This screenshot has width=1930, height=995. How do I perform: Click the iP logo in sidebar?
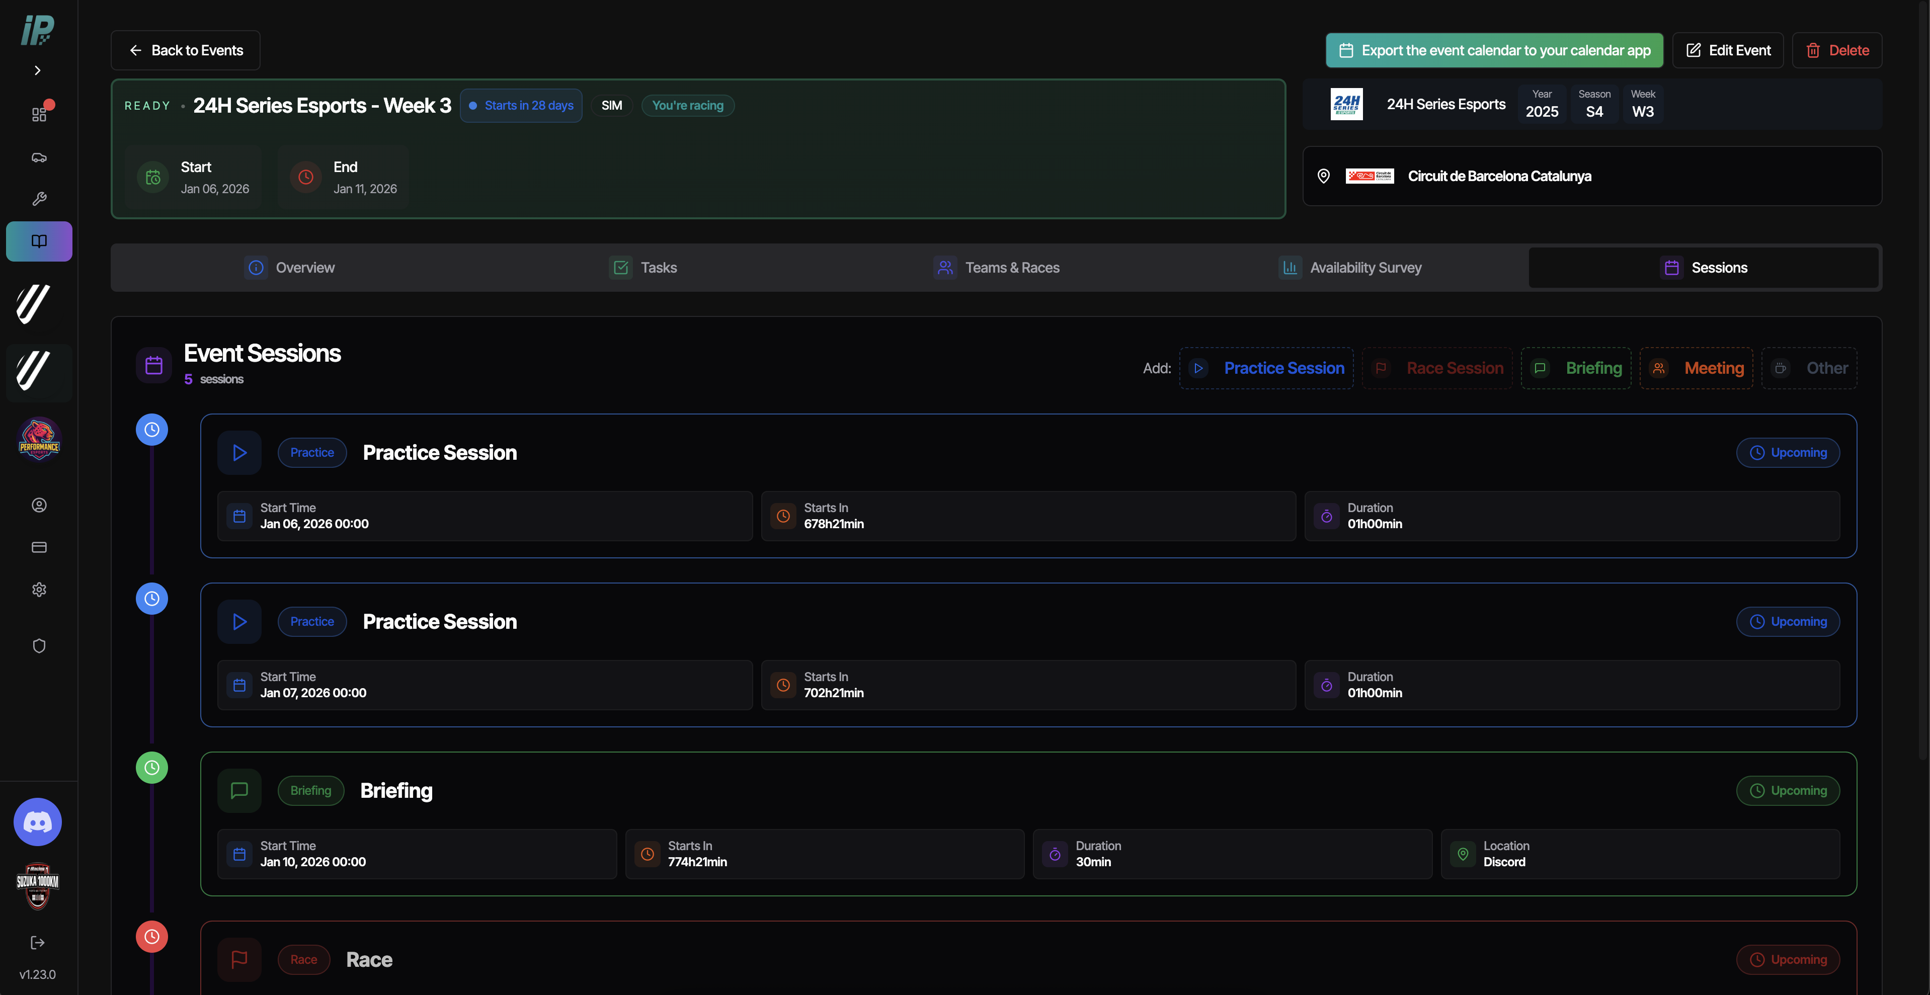pos(37,31)
